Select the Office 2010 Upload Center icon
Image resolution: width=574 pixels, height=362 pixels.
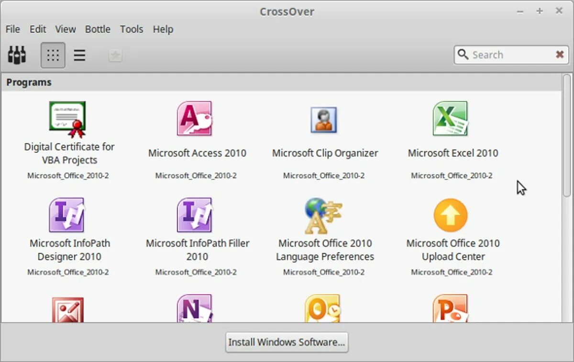click(x=451, y=215)
